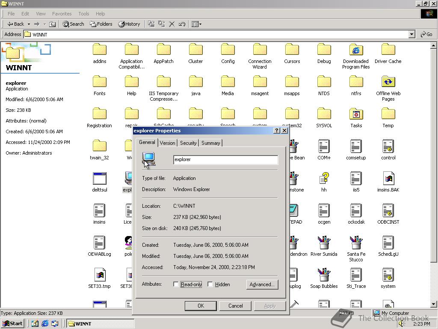Select the River Sumida bitmap icon
Image resolution: width=438 pixels, height=329 pixels.
[324, 242]
